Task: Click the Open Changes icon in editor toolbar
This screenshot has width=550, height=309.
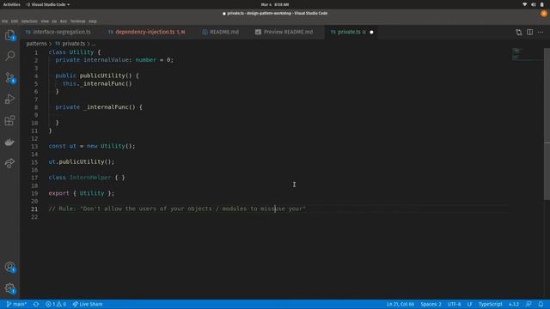Action: (519, 33)
